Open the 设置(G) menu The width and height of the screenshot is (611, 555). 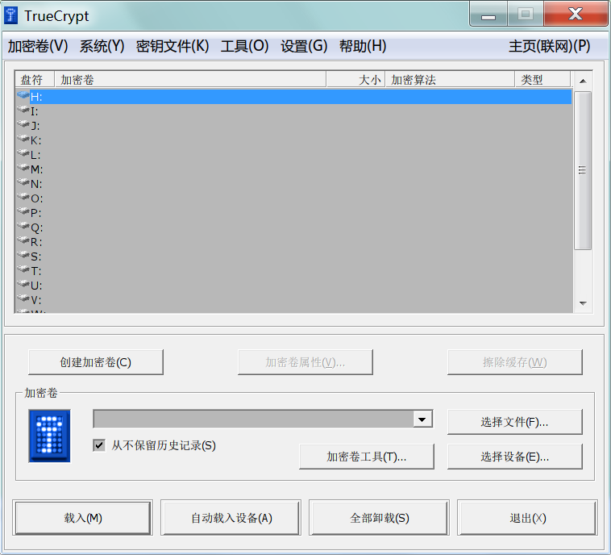304,47
